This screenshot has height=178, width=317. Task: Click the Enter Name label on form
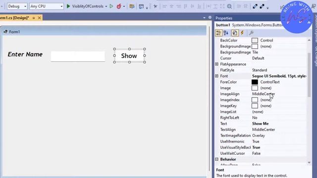25,54
